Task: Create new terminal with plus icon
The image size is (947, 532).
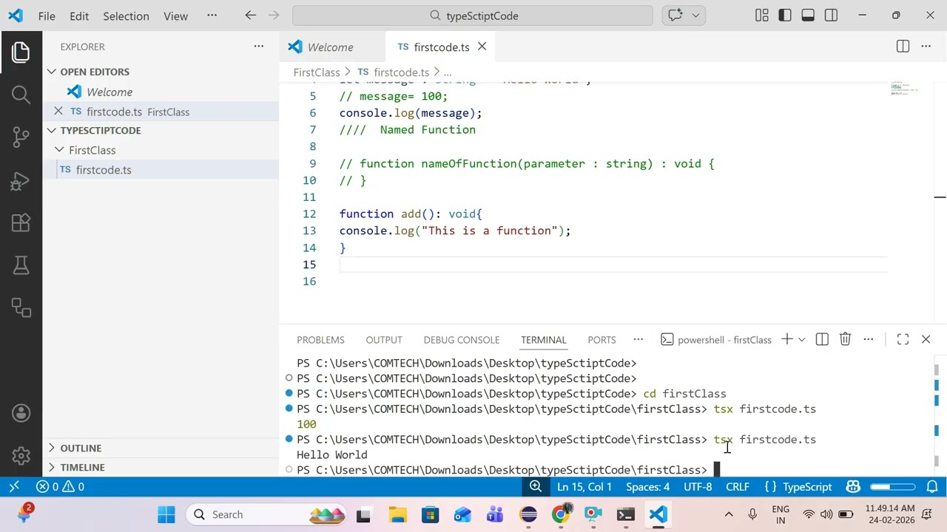Action: [786, 339]
